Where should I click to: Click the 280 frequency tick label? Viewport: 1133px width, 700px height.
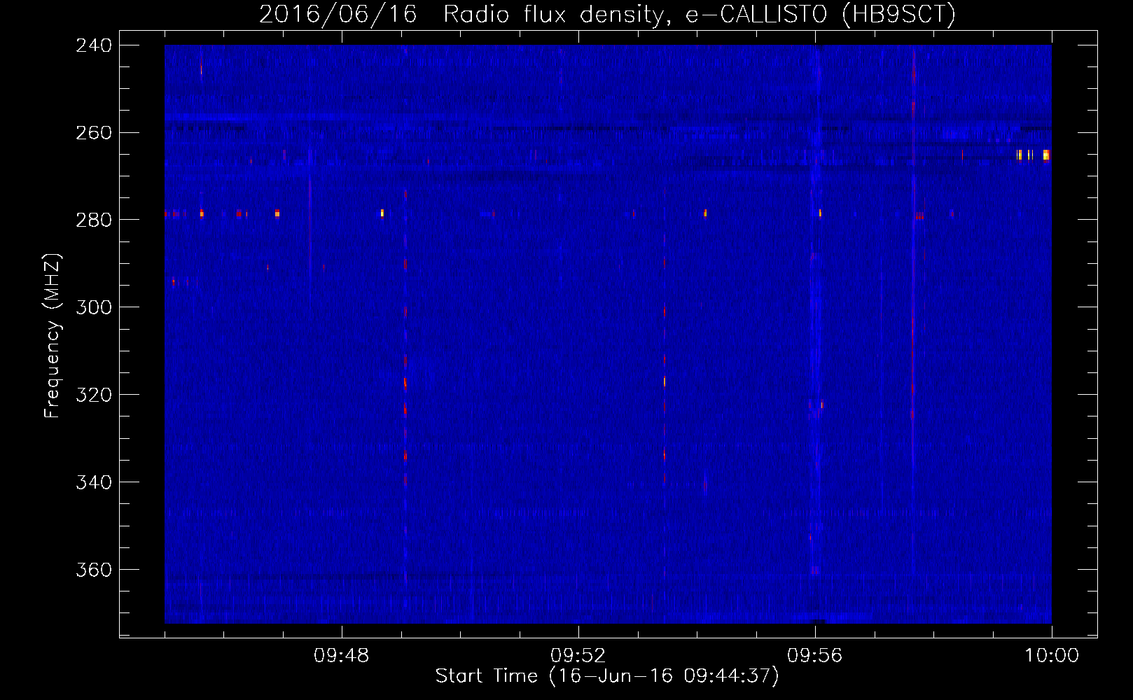94,220
